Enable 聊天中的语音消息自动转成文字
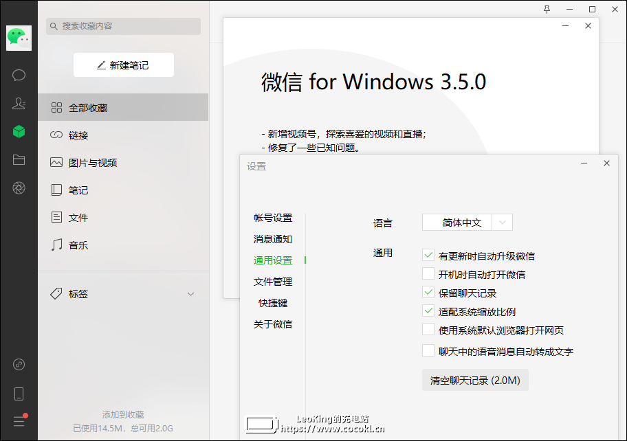 (428, 351)
